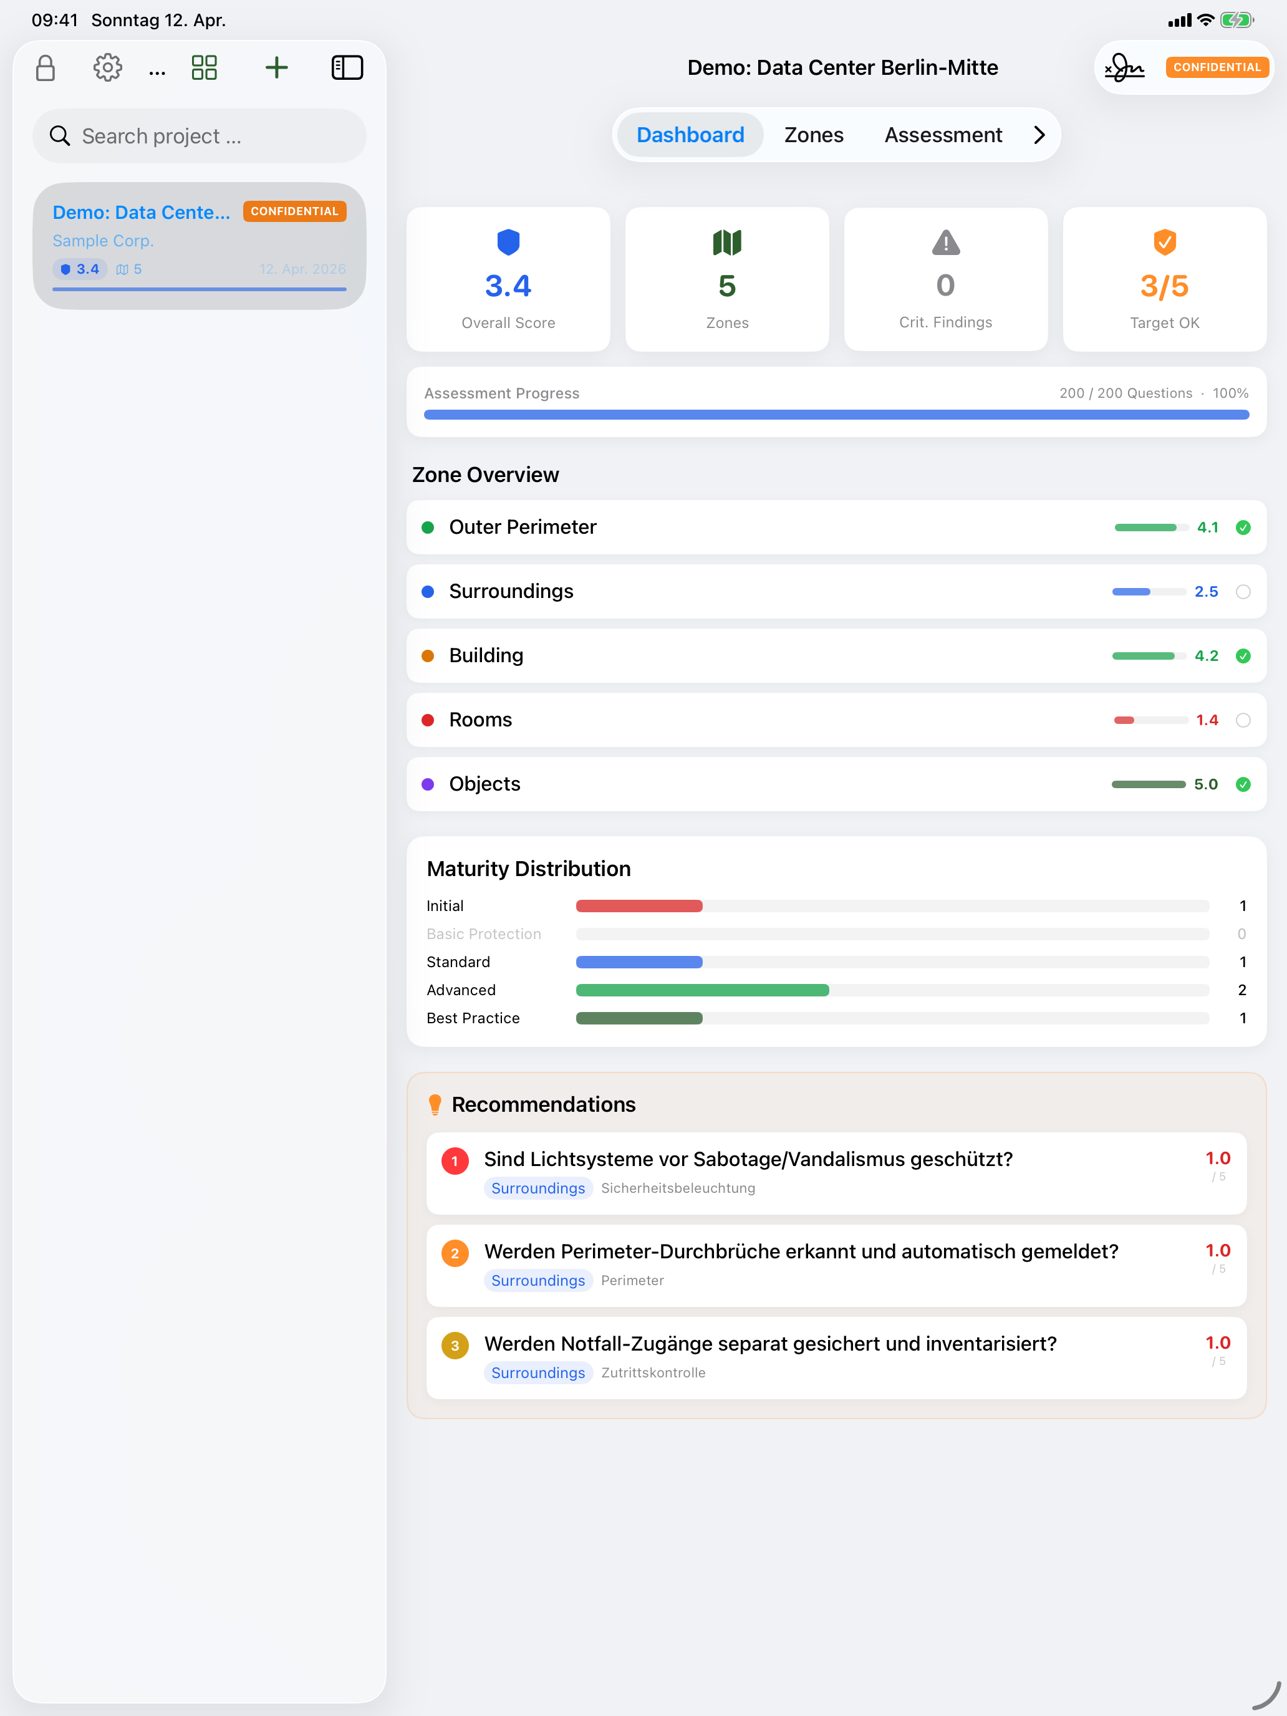Select the grid view icon
Image resolution: width=1287 pixels, height=1716 pixels.
click(x=204, y=67)
